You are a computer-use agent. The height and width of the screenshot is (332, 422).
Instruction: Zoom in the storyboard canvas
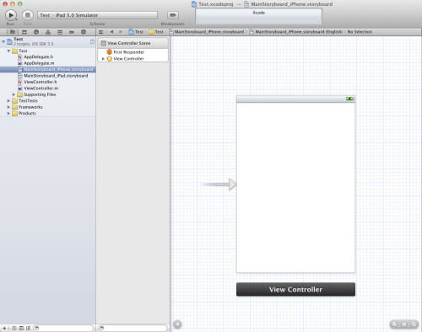tap(414, 324)
